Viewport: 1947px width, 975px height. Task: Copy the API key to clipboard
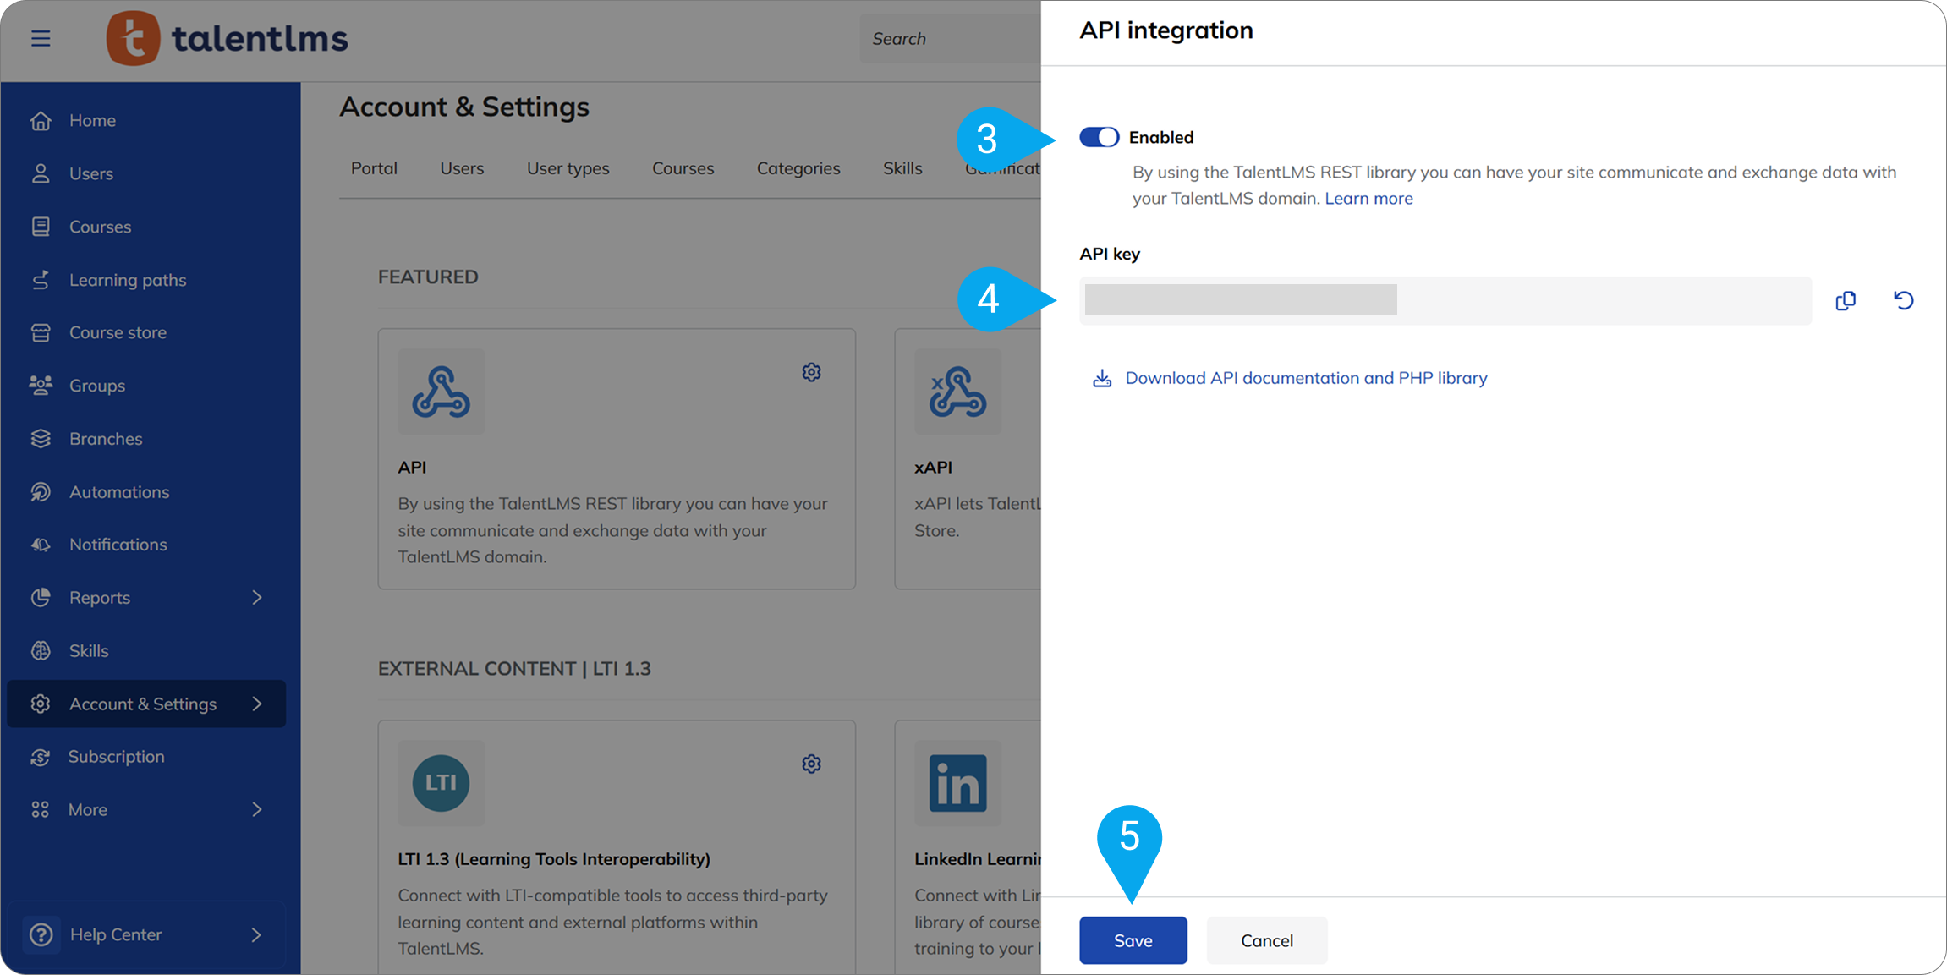pos(1846,300)
